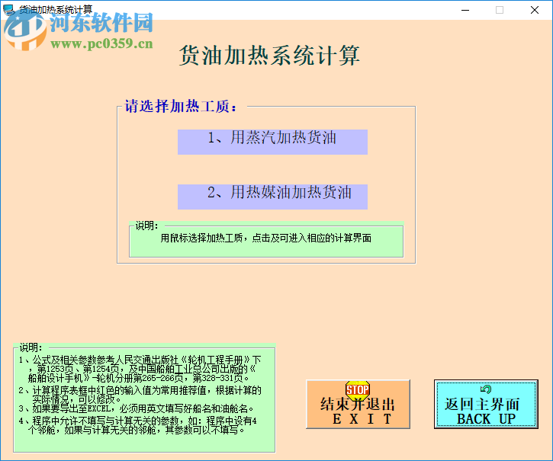The width and height of the screenshot is (553, 461).
Task: Click the application icon in the title bar
Action: (8, 9)
